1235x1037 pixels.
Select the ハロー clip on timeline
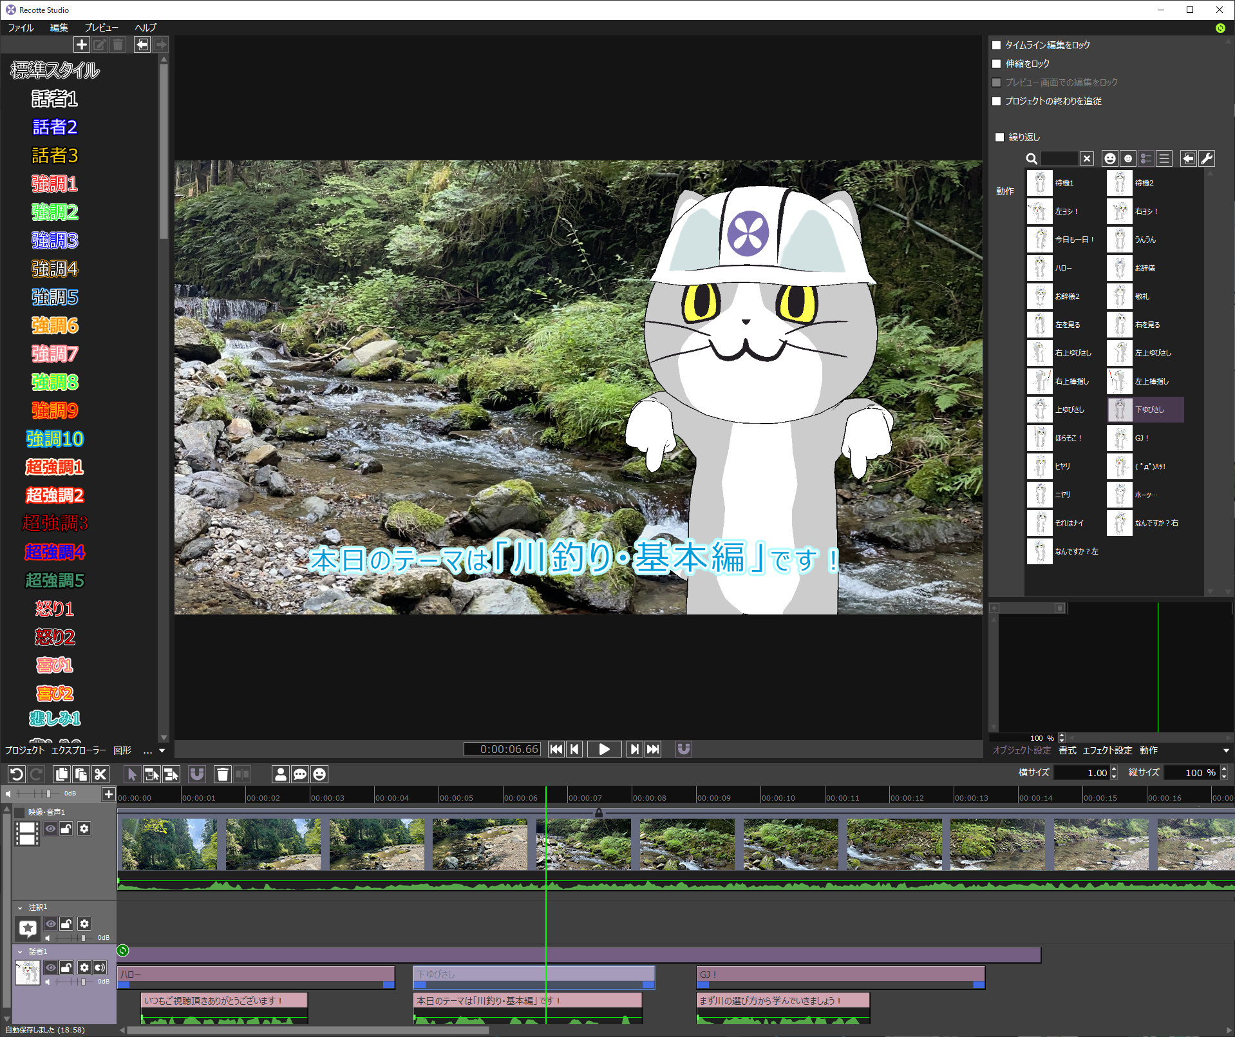click(x=256, y=976)
